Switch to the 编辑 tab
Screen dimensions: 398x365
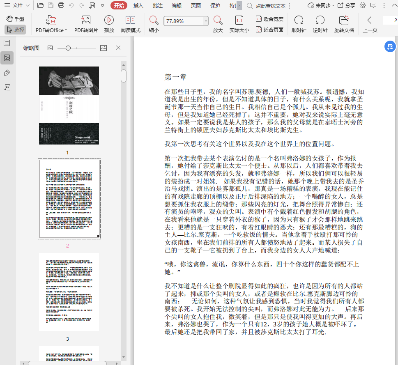(x=176, y=6)
